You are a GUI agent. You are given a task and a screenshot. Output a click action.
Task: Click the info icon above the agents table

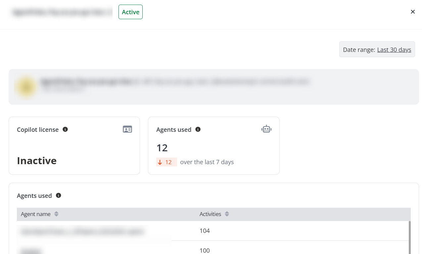pos(59,196)
